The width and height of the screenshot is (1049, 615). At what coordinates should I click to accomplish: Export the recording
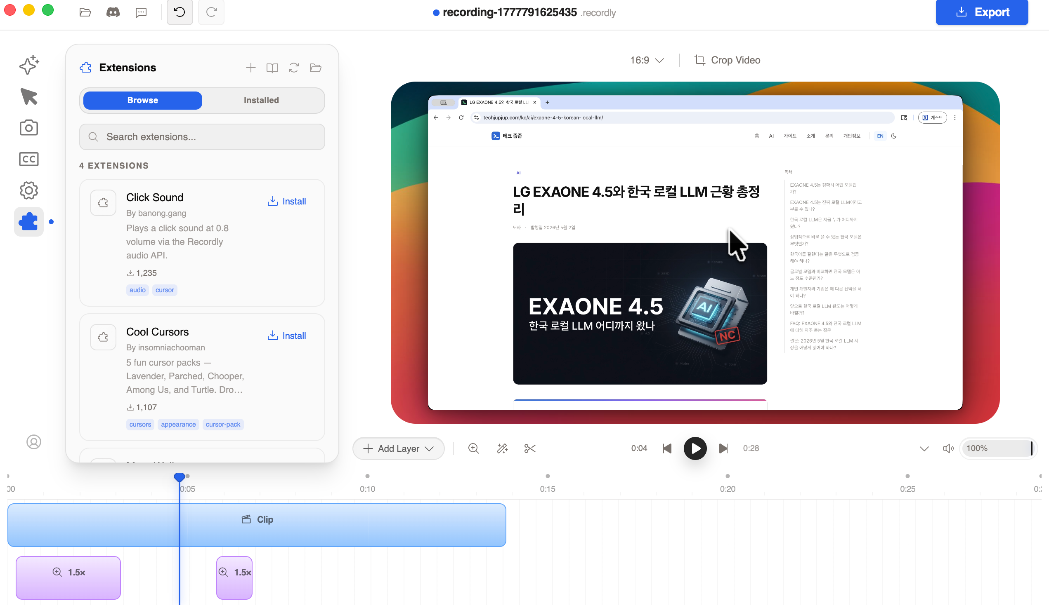[982, 12]
